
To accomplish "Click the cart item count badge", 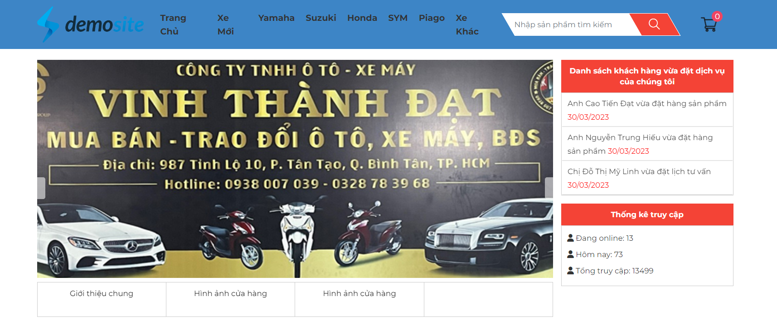I will 717,16.
